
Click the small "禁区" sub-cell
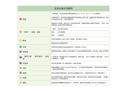tap(54, 29)
